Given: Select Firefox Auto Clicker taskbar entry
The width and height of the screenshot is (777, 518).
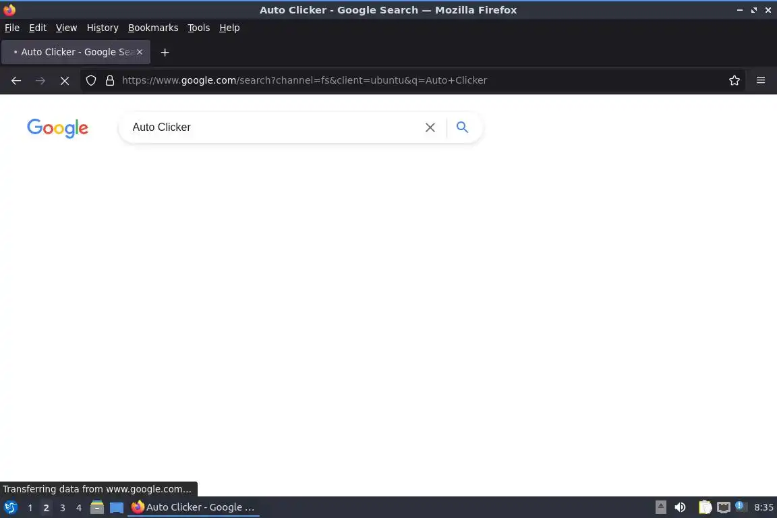Looking at the screenshot, I should [194, 507].
